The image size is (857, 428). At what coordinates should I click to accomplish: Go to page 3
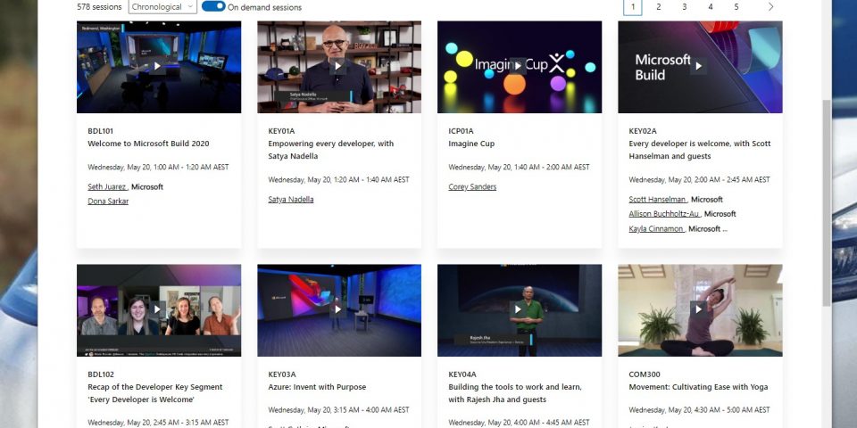click(685, 6)
